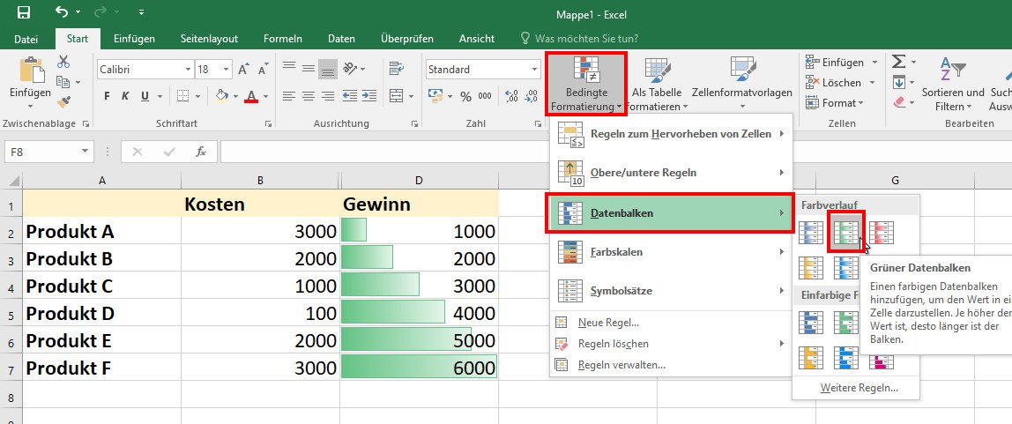Toggle underline U formatting
Viewport: 1012px width, 424px height.
pyautogui.click(x=145, y=96)
